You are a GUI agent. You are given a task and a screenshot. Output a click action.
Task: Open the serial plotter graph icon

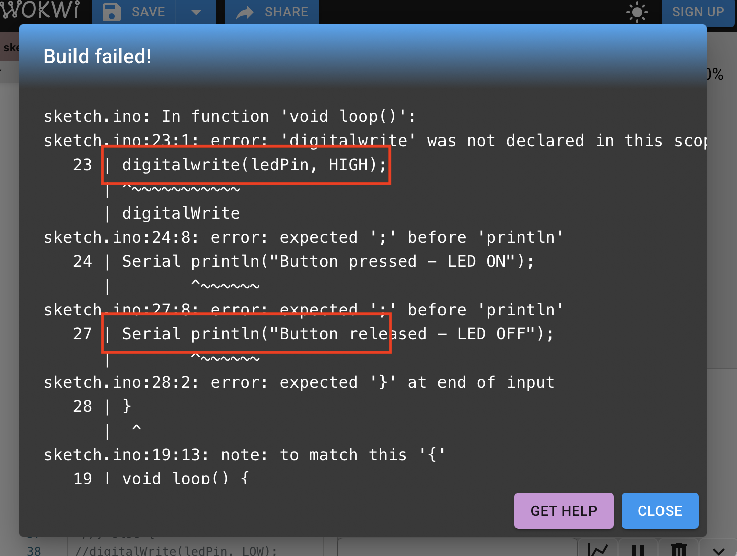tap(598, 549)
